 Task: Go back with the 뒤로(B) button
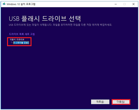(x=100, y=102)
